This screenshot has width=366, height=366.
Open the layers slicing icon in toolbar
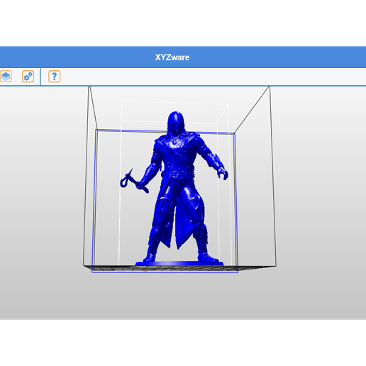(x=6, y=77)
